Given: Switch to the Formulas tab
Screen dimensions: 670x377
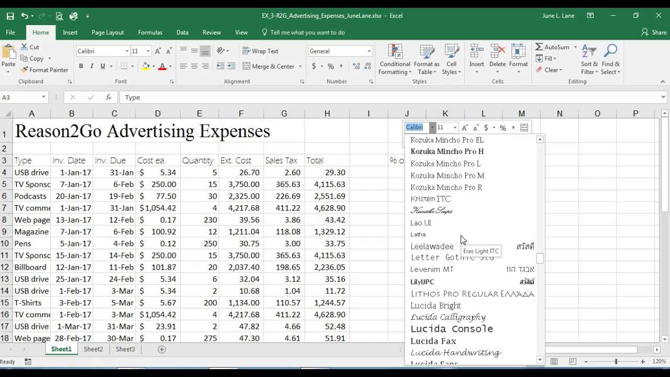Looking at the screenshot, I should [150, 32].
